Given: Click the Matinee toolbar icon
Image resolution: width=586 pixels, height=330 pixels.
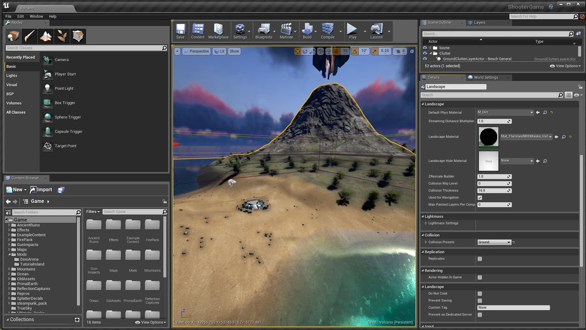Looking at the screenshot, I should pyautogui.click(x=287, y=30).
